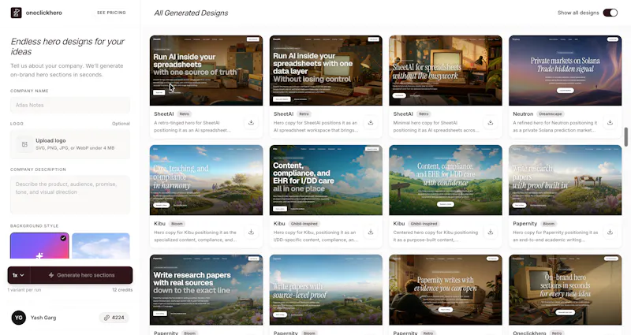
Task: Click the Dreamscape tag on Neutron card
Action: coord(550,114)
